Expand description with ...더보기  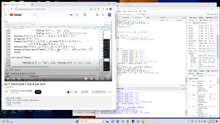[x=9, y=105]
